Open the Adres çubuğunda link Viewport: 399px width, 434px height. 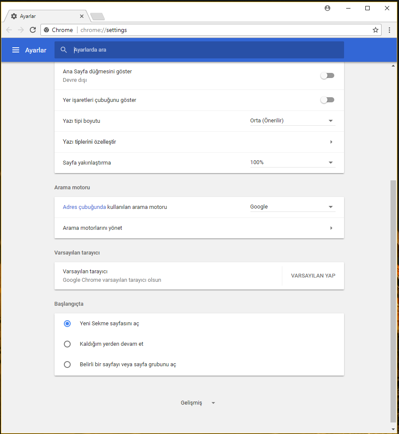(84, 207)
